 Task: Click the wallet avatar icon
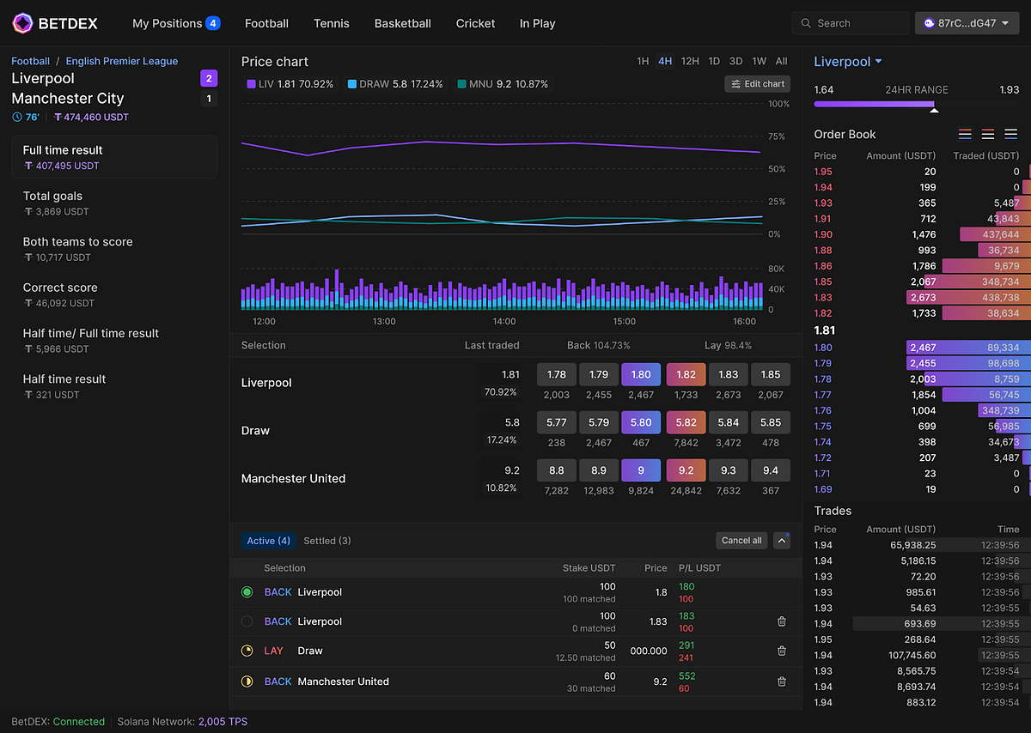click(x=929, y=23)
